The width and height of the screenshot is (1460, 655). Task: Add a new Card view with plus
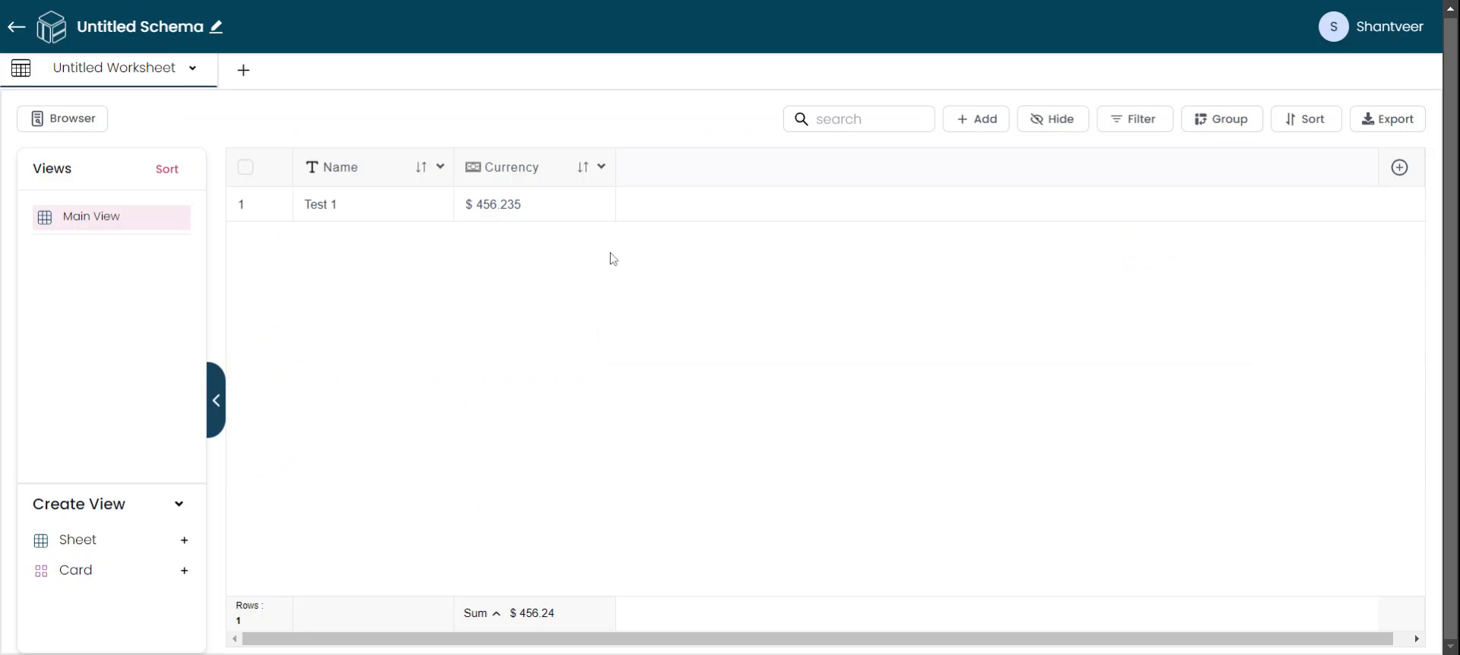184,571
